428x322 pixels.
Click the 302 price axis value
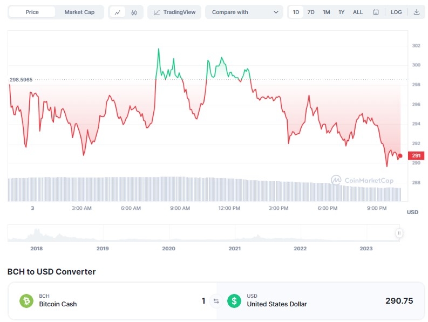[x=416, y=45]
